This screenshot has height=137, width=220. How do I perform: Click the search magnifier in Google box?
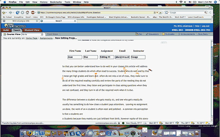[x=206, y=13]
